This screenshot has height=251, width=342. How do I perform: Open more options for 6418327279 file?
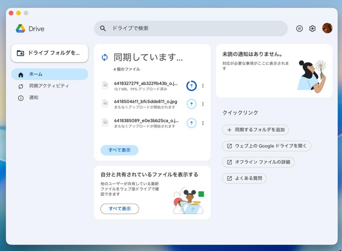pyautogui.click(x=203, y=86)
